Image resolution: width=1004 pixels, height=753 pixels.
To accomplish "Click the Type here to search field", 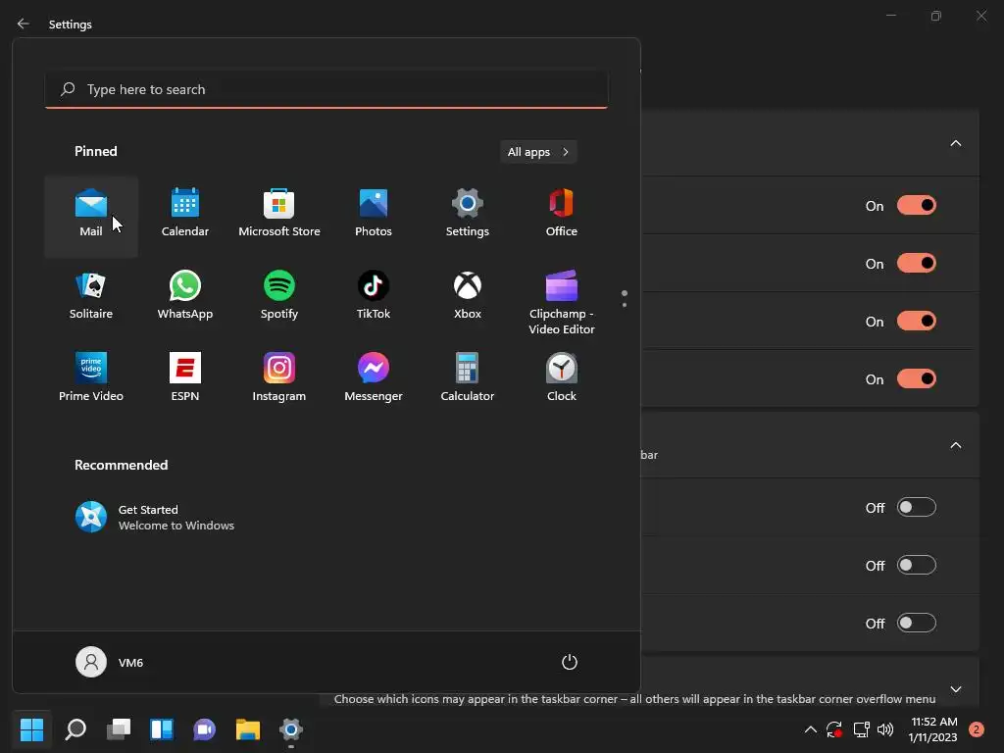I will pyautogui.click(x=326, y=89).
